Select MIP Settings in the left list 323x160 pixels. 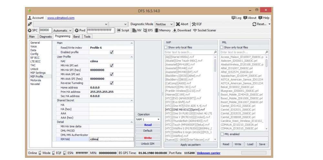tap(38, 73)
